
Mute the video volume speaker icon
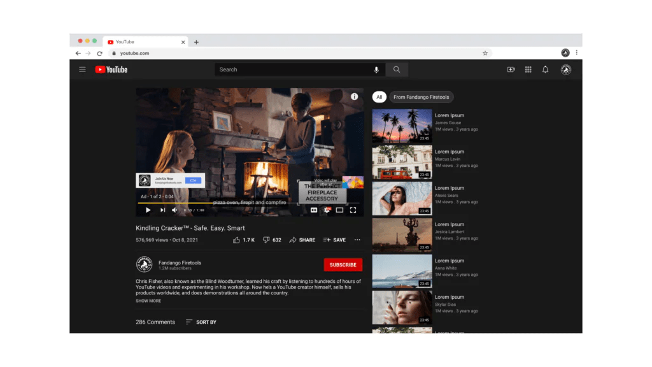174,210
